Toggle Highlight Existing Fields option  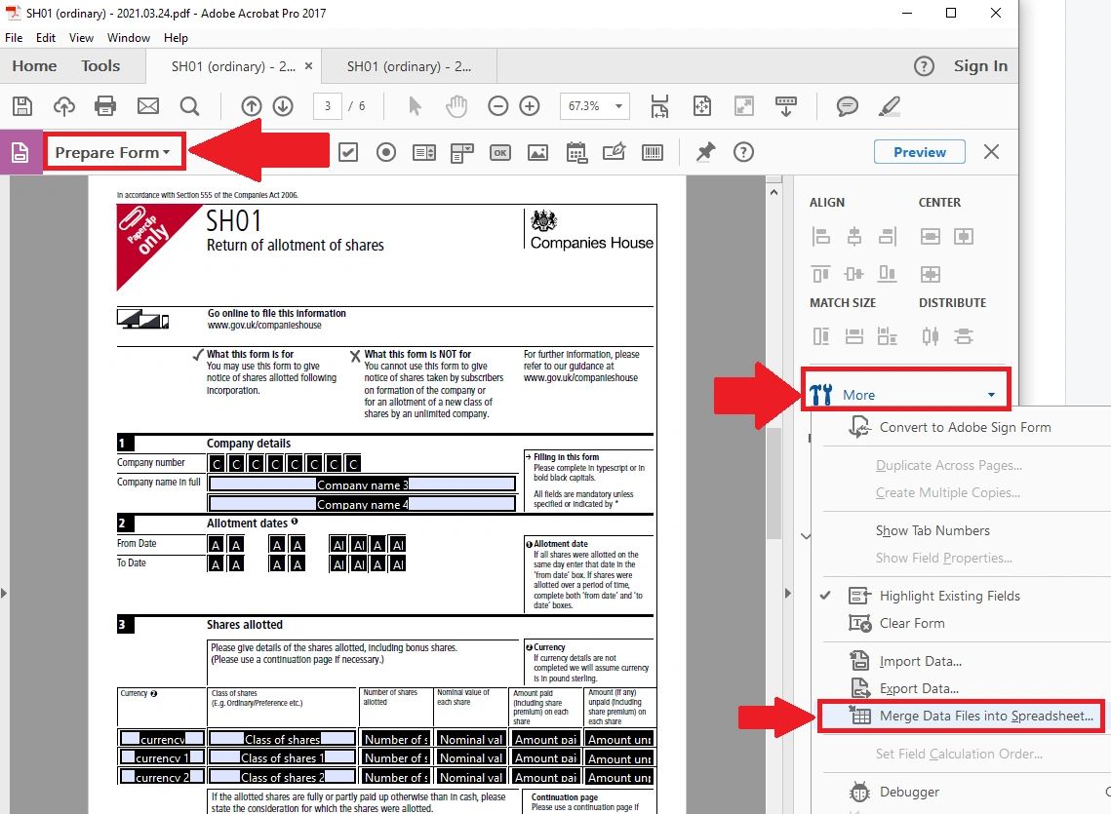coord(949,596)
